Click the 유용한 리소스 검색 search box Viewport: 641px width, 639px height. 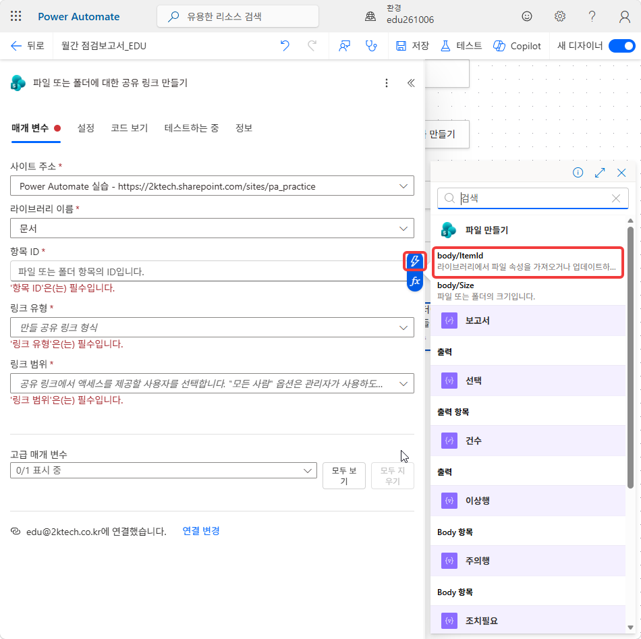238,16
